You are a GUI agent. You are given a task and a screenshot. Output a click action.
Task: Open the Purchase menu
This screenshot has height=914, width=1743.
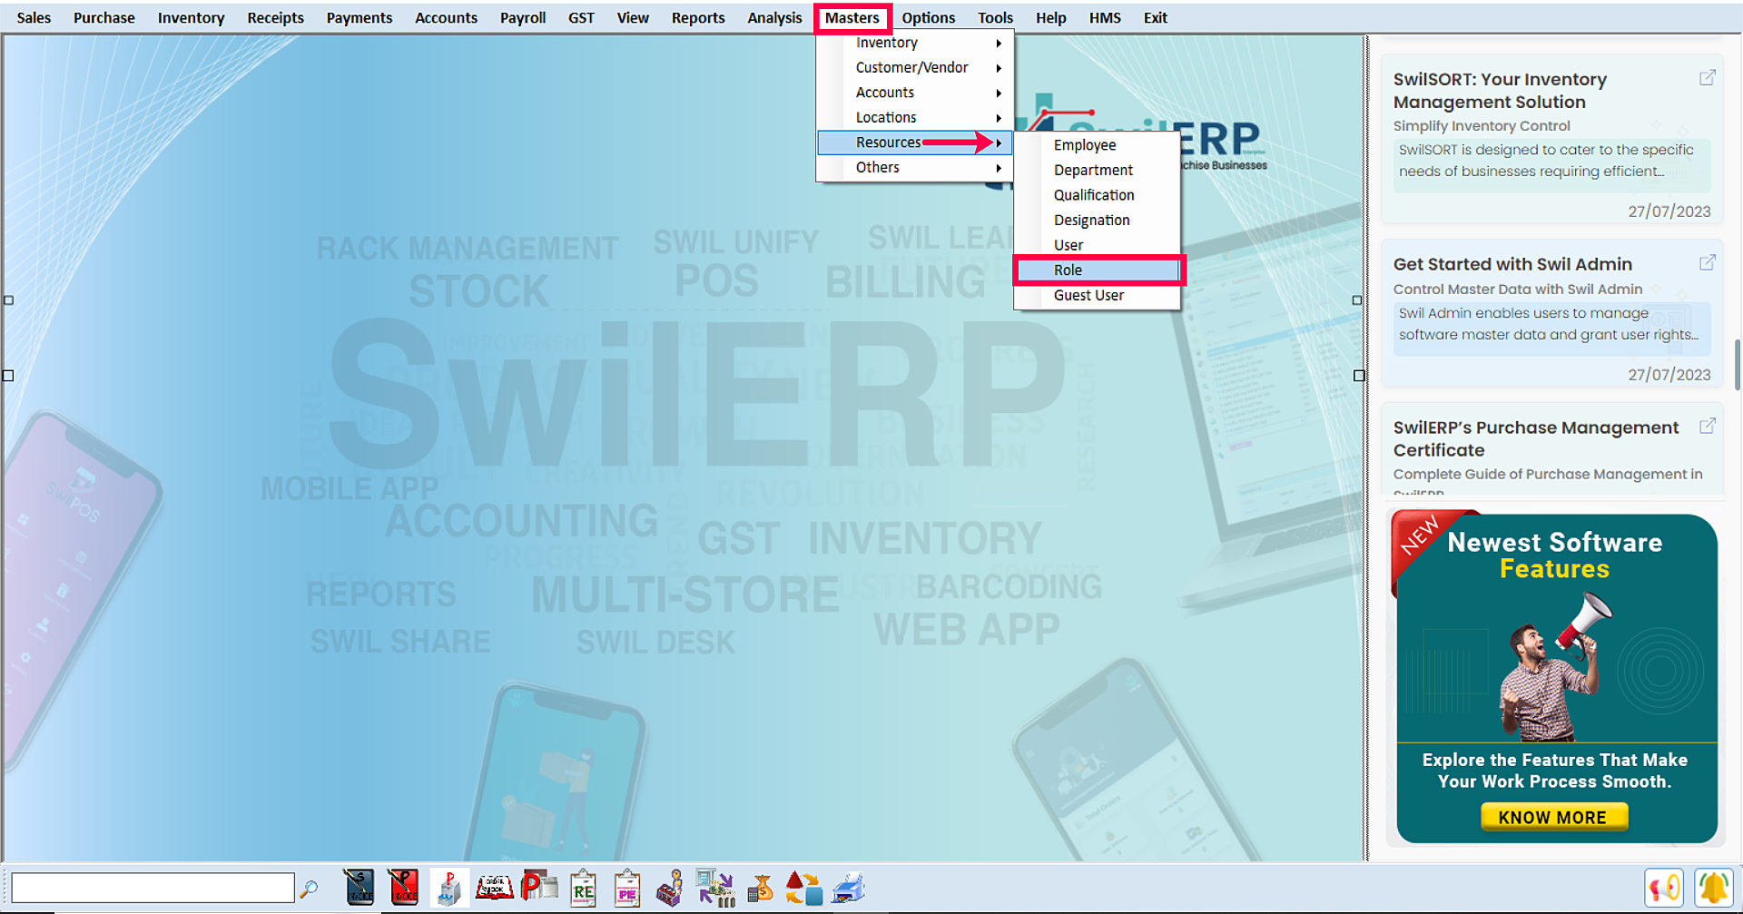104,17
